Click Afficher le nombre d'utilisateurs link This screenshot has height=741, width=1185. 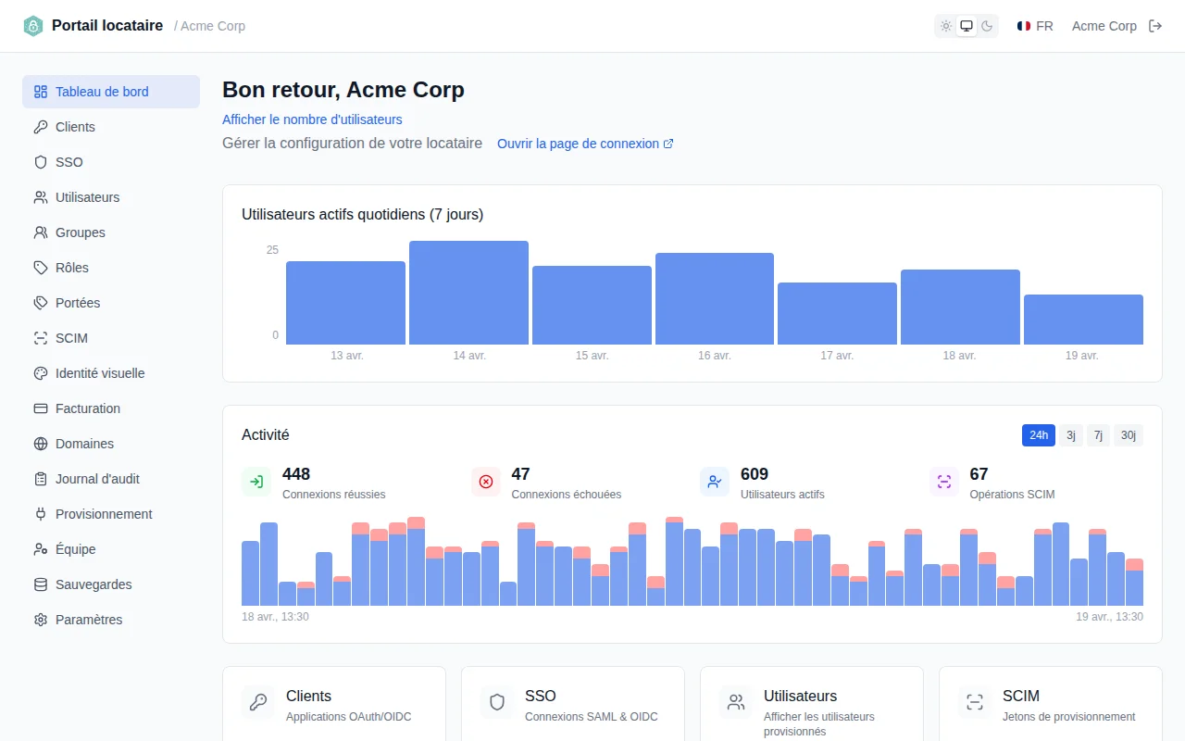[x=312, y=119]
